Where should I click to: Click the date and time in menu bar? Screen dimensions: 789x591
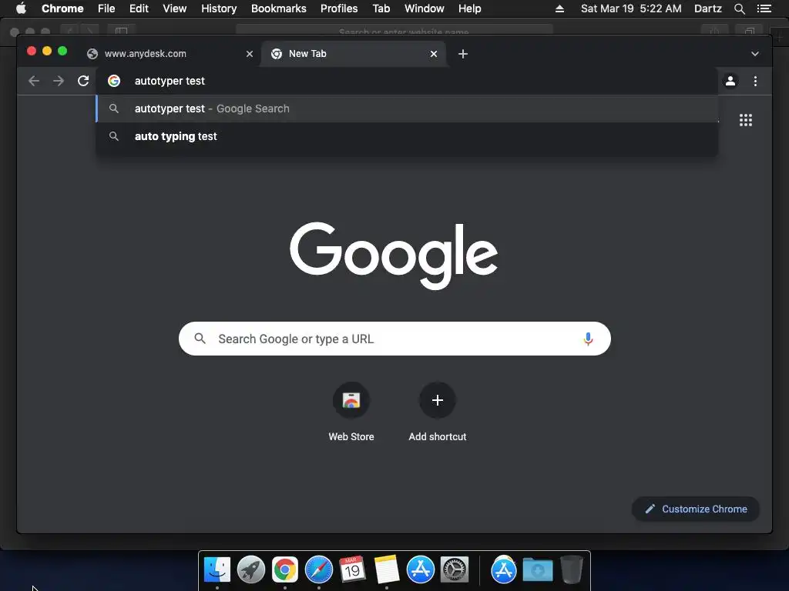631,8
